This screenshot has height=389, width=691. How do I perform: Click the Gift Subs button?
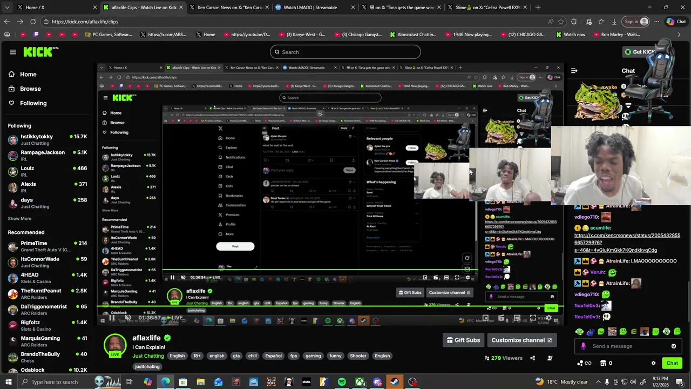pos(463,340)
